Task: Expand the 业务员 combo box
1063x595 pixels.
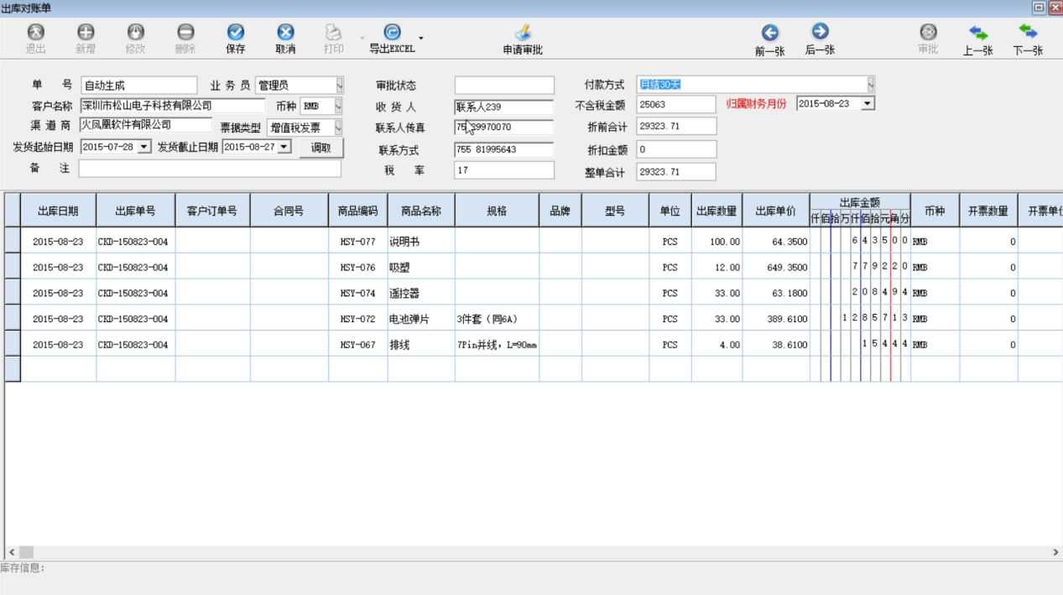Action: (x=340, y=86)
